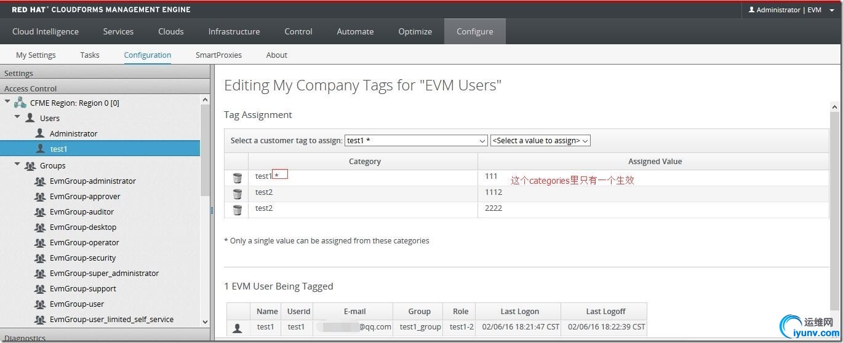Click the EvmGroup-operator group icon
Viewport: 843px width, 343px height.
tap(40, 243)
